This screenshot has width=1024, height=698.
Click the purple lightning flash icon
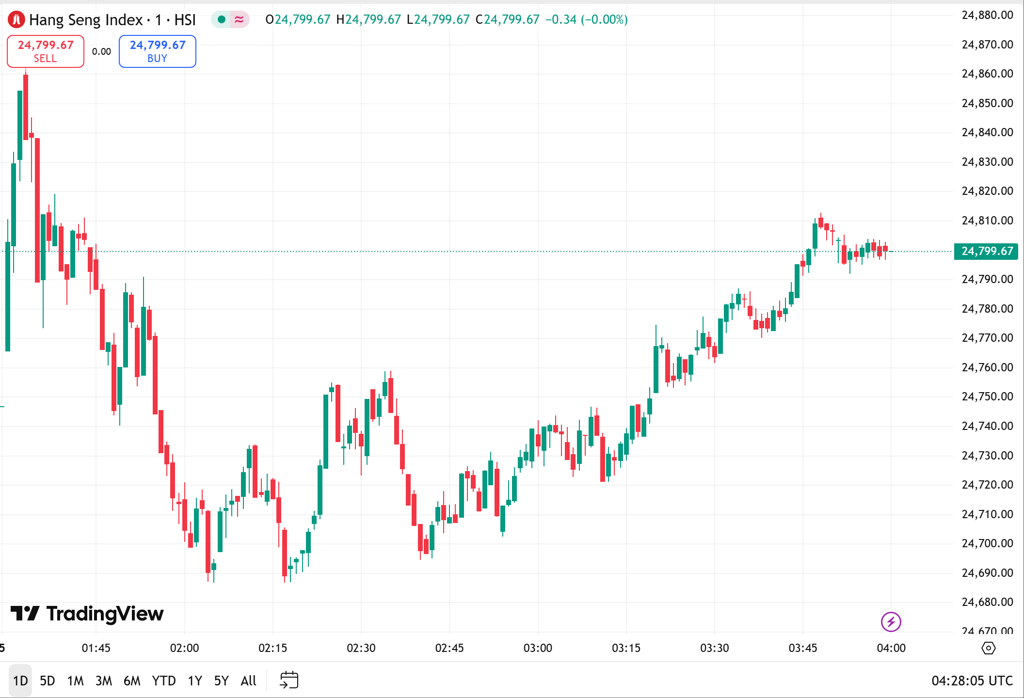click(891, 622)
